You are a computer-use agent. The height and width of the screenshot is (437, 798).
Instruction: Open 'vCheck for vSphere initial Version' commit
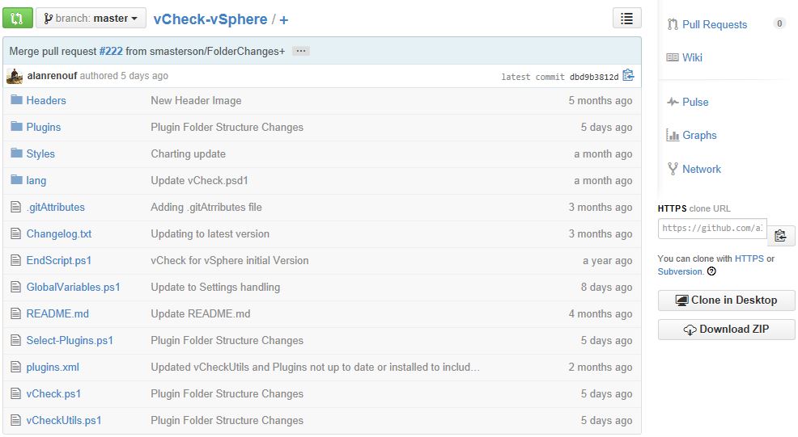[230, 261]
